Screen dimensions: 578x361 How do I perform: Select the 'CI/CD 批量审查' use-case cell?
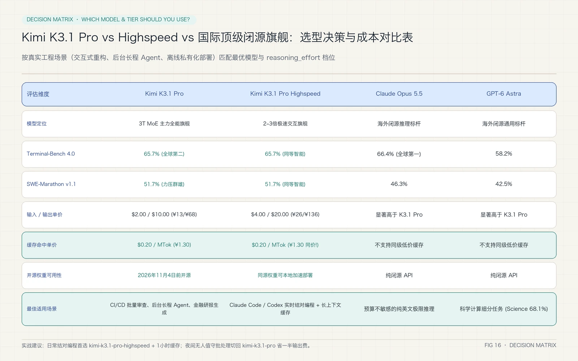tap(164, 309)
